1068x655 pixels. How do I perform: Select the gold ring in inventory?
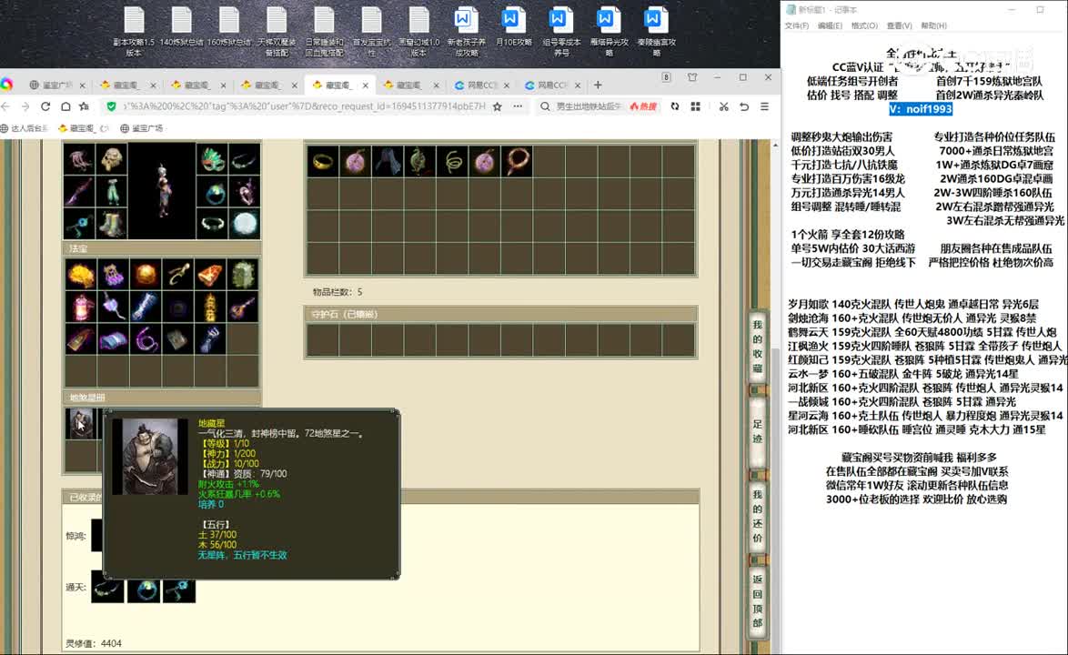coord(323,162)
